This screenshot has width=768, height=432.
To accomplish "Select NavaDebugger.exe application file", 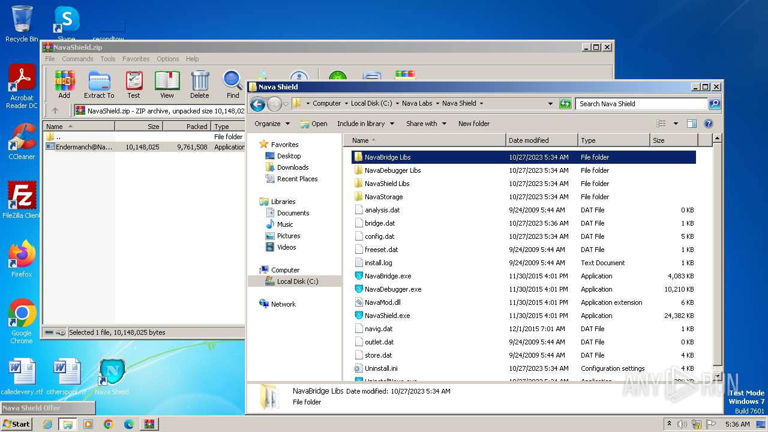I will click(x=393, y=289).
